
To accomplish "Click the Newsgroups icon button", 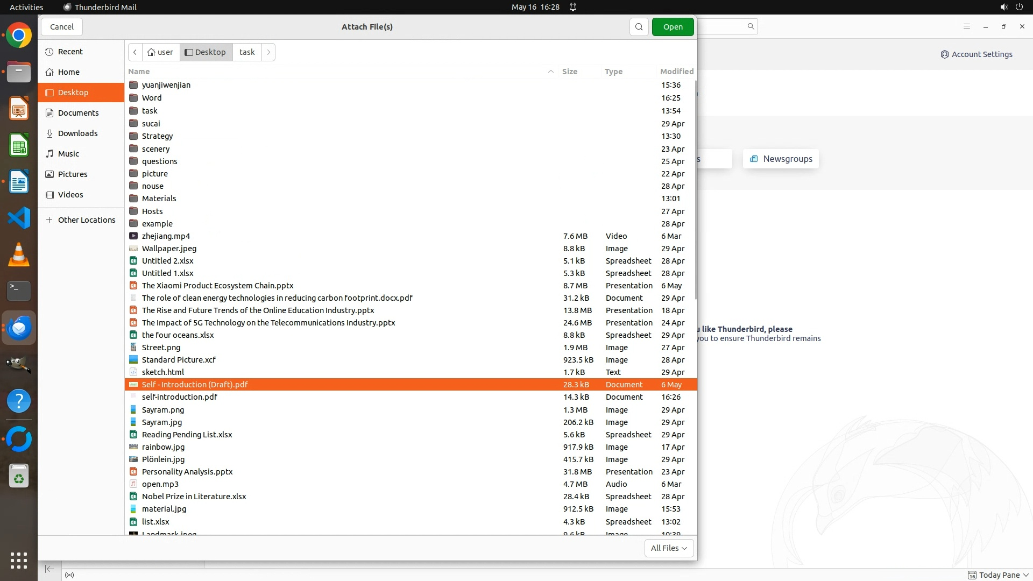I will 754,159.
